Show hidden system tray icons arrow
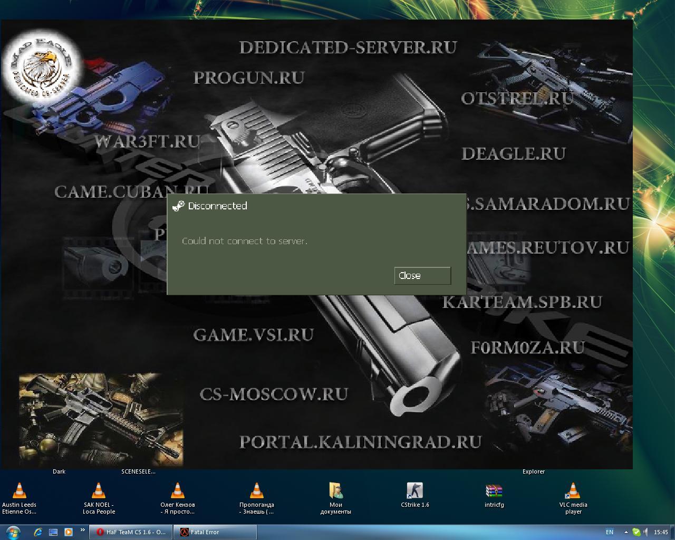This screenshot has width=675, height=540. (626, 532)
